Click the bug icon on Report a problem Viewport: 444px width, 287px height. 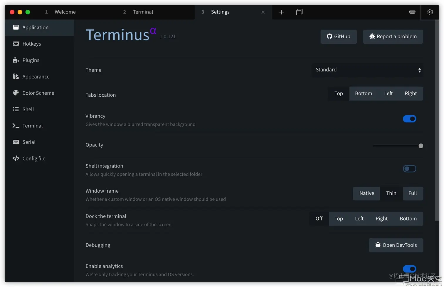coord(372,36)
